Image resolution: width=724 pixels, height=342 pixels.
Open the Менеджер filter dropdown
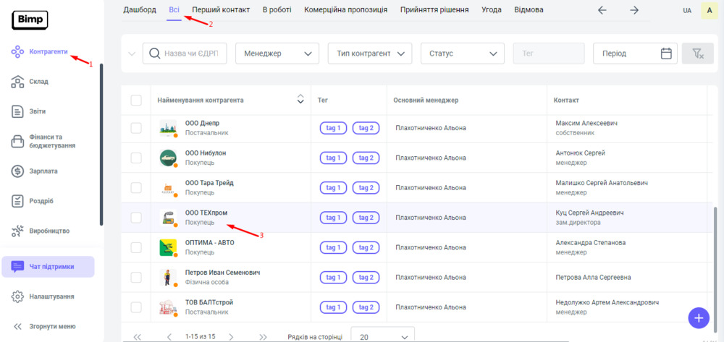click(x=277, y=54)
